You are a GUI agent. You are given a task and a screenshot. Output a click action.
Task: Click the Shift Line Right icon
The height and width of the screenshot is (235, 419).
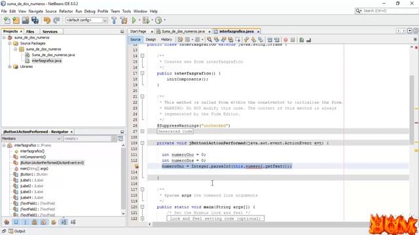click(277, 40)
